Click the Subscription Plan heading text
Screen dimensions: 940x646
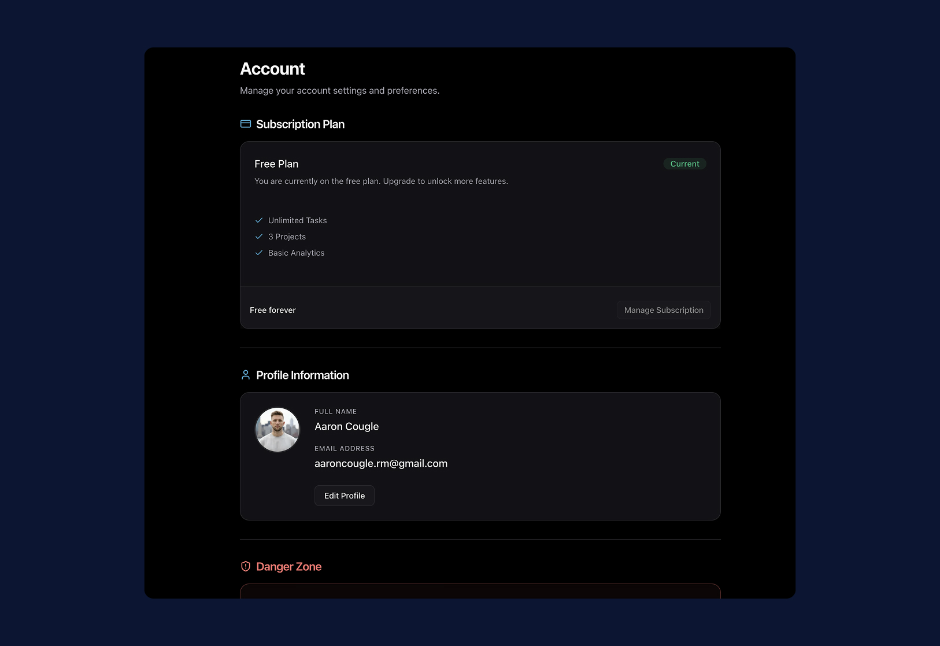[300, 124]
